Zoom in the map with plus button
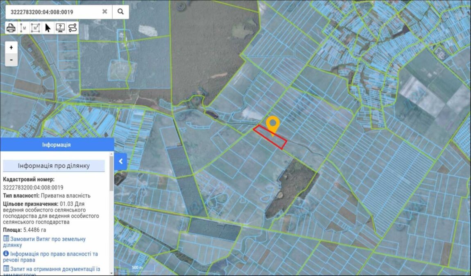 11,48
